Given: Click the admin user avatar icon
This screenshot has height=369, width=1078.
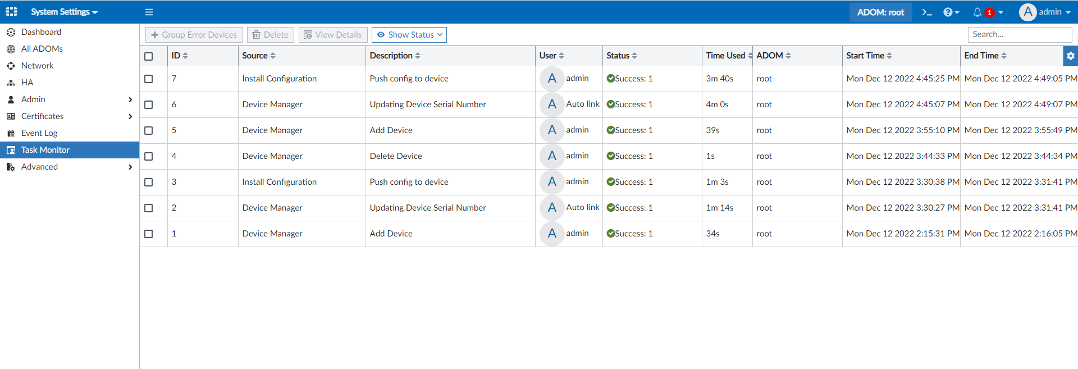Looking at the screenshot, I should (x=1027, y=12).
